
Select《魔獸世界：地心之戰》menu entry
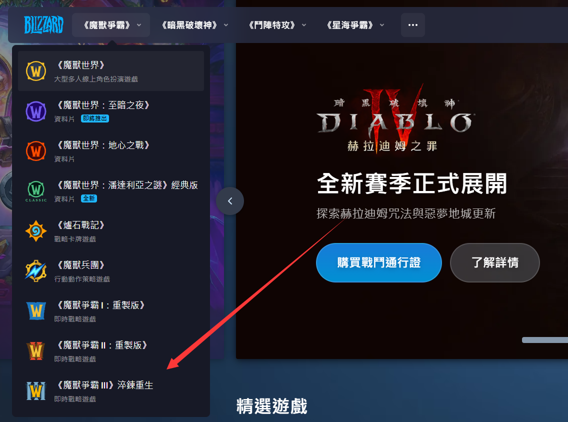111,151
